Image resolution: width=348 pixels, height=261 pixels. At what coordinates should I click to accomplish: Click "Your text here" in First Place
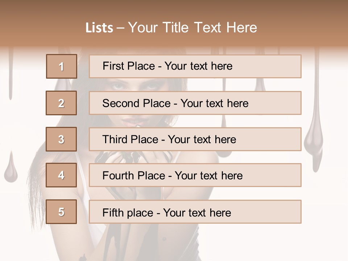[198, 66]
